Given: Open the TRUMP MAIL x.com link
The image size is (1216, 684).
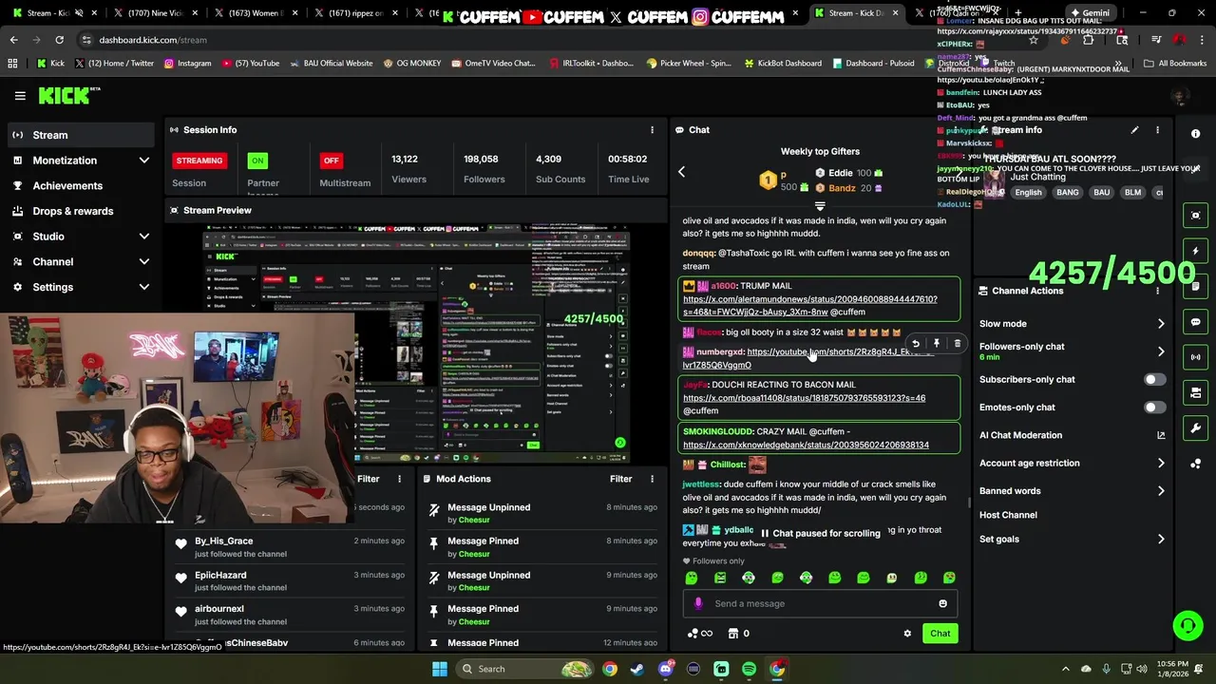Looking at the screenshot, I should 809,306.
